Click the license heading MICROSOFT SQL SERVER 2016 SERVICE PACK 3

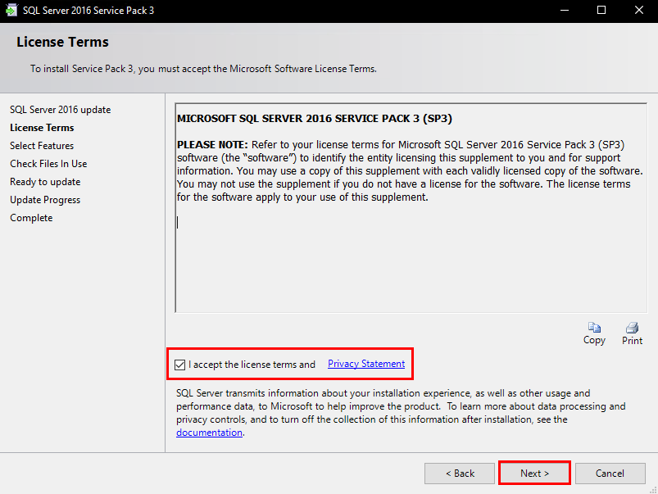(x=315, y=118)
